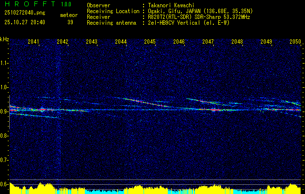This screenshot has width=305, height=194.
Task: Click the 2041 time marker
Action: [x=33, y=41]
